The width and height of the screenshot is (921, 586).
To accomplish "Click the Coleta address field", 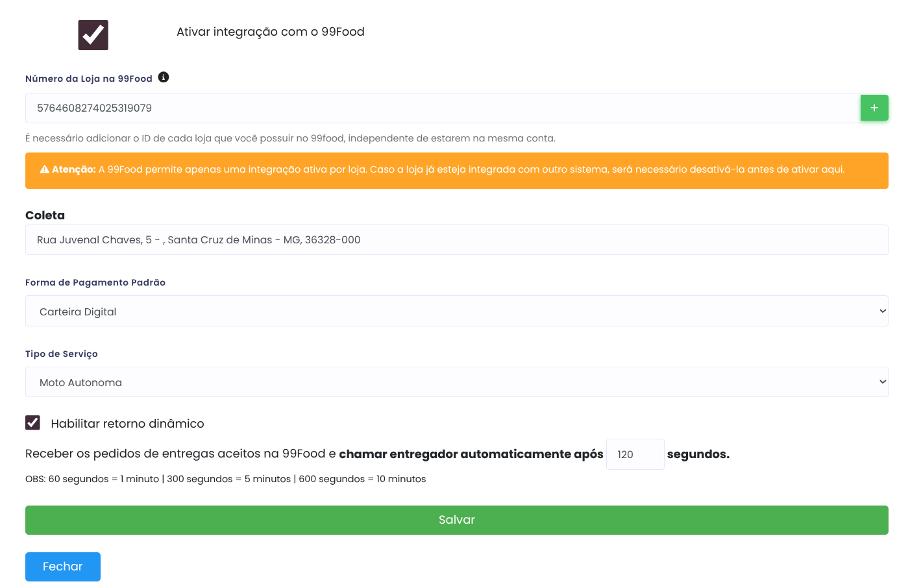I will click(x=456, y=240).
